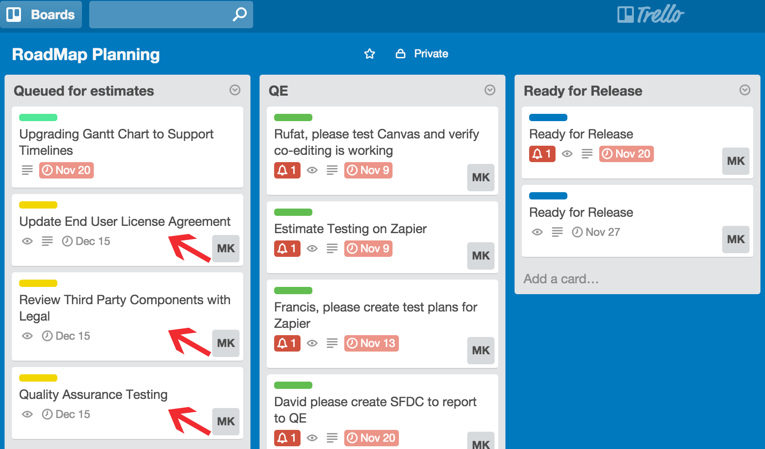Star the RoadMap Planning board
The image size is (765, 449).
[369, 53]
